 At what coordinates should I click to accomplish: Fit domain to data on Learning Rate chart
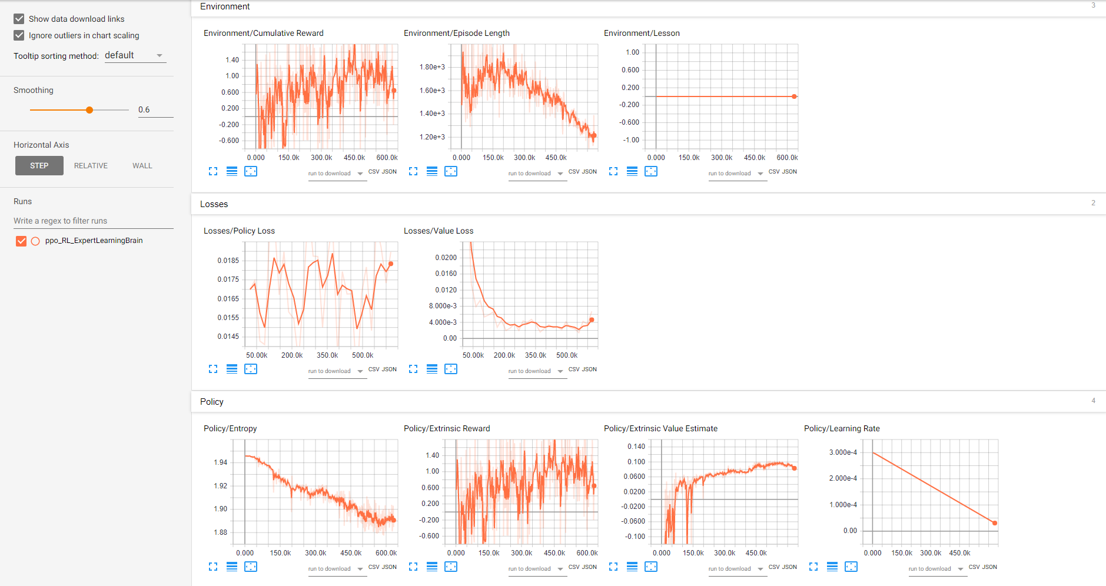(851, 567)
